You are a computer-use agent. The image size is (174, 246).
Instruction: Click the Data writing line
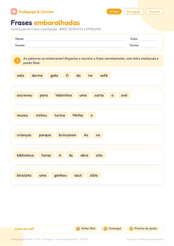(x=149, y=41)
